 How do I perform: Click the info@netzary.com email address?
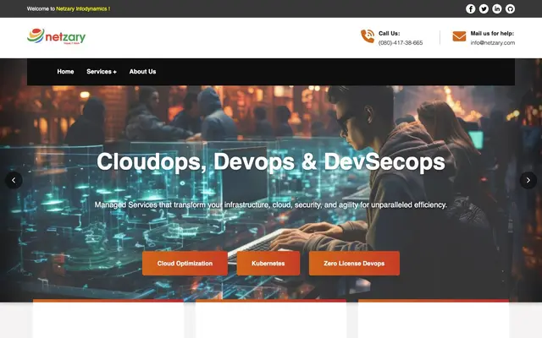pos(493,43)
